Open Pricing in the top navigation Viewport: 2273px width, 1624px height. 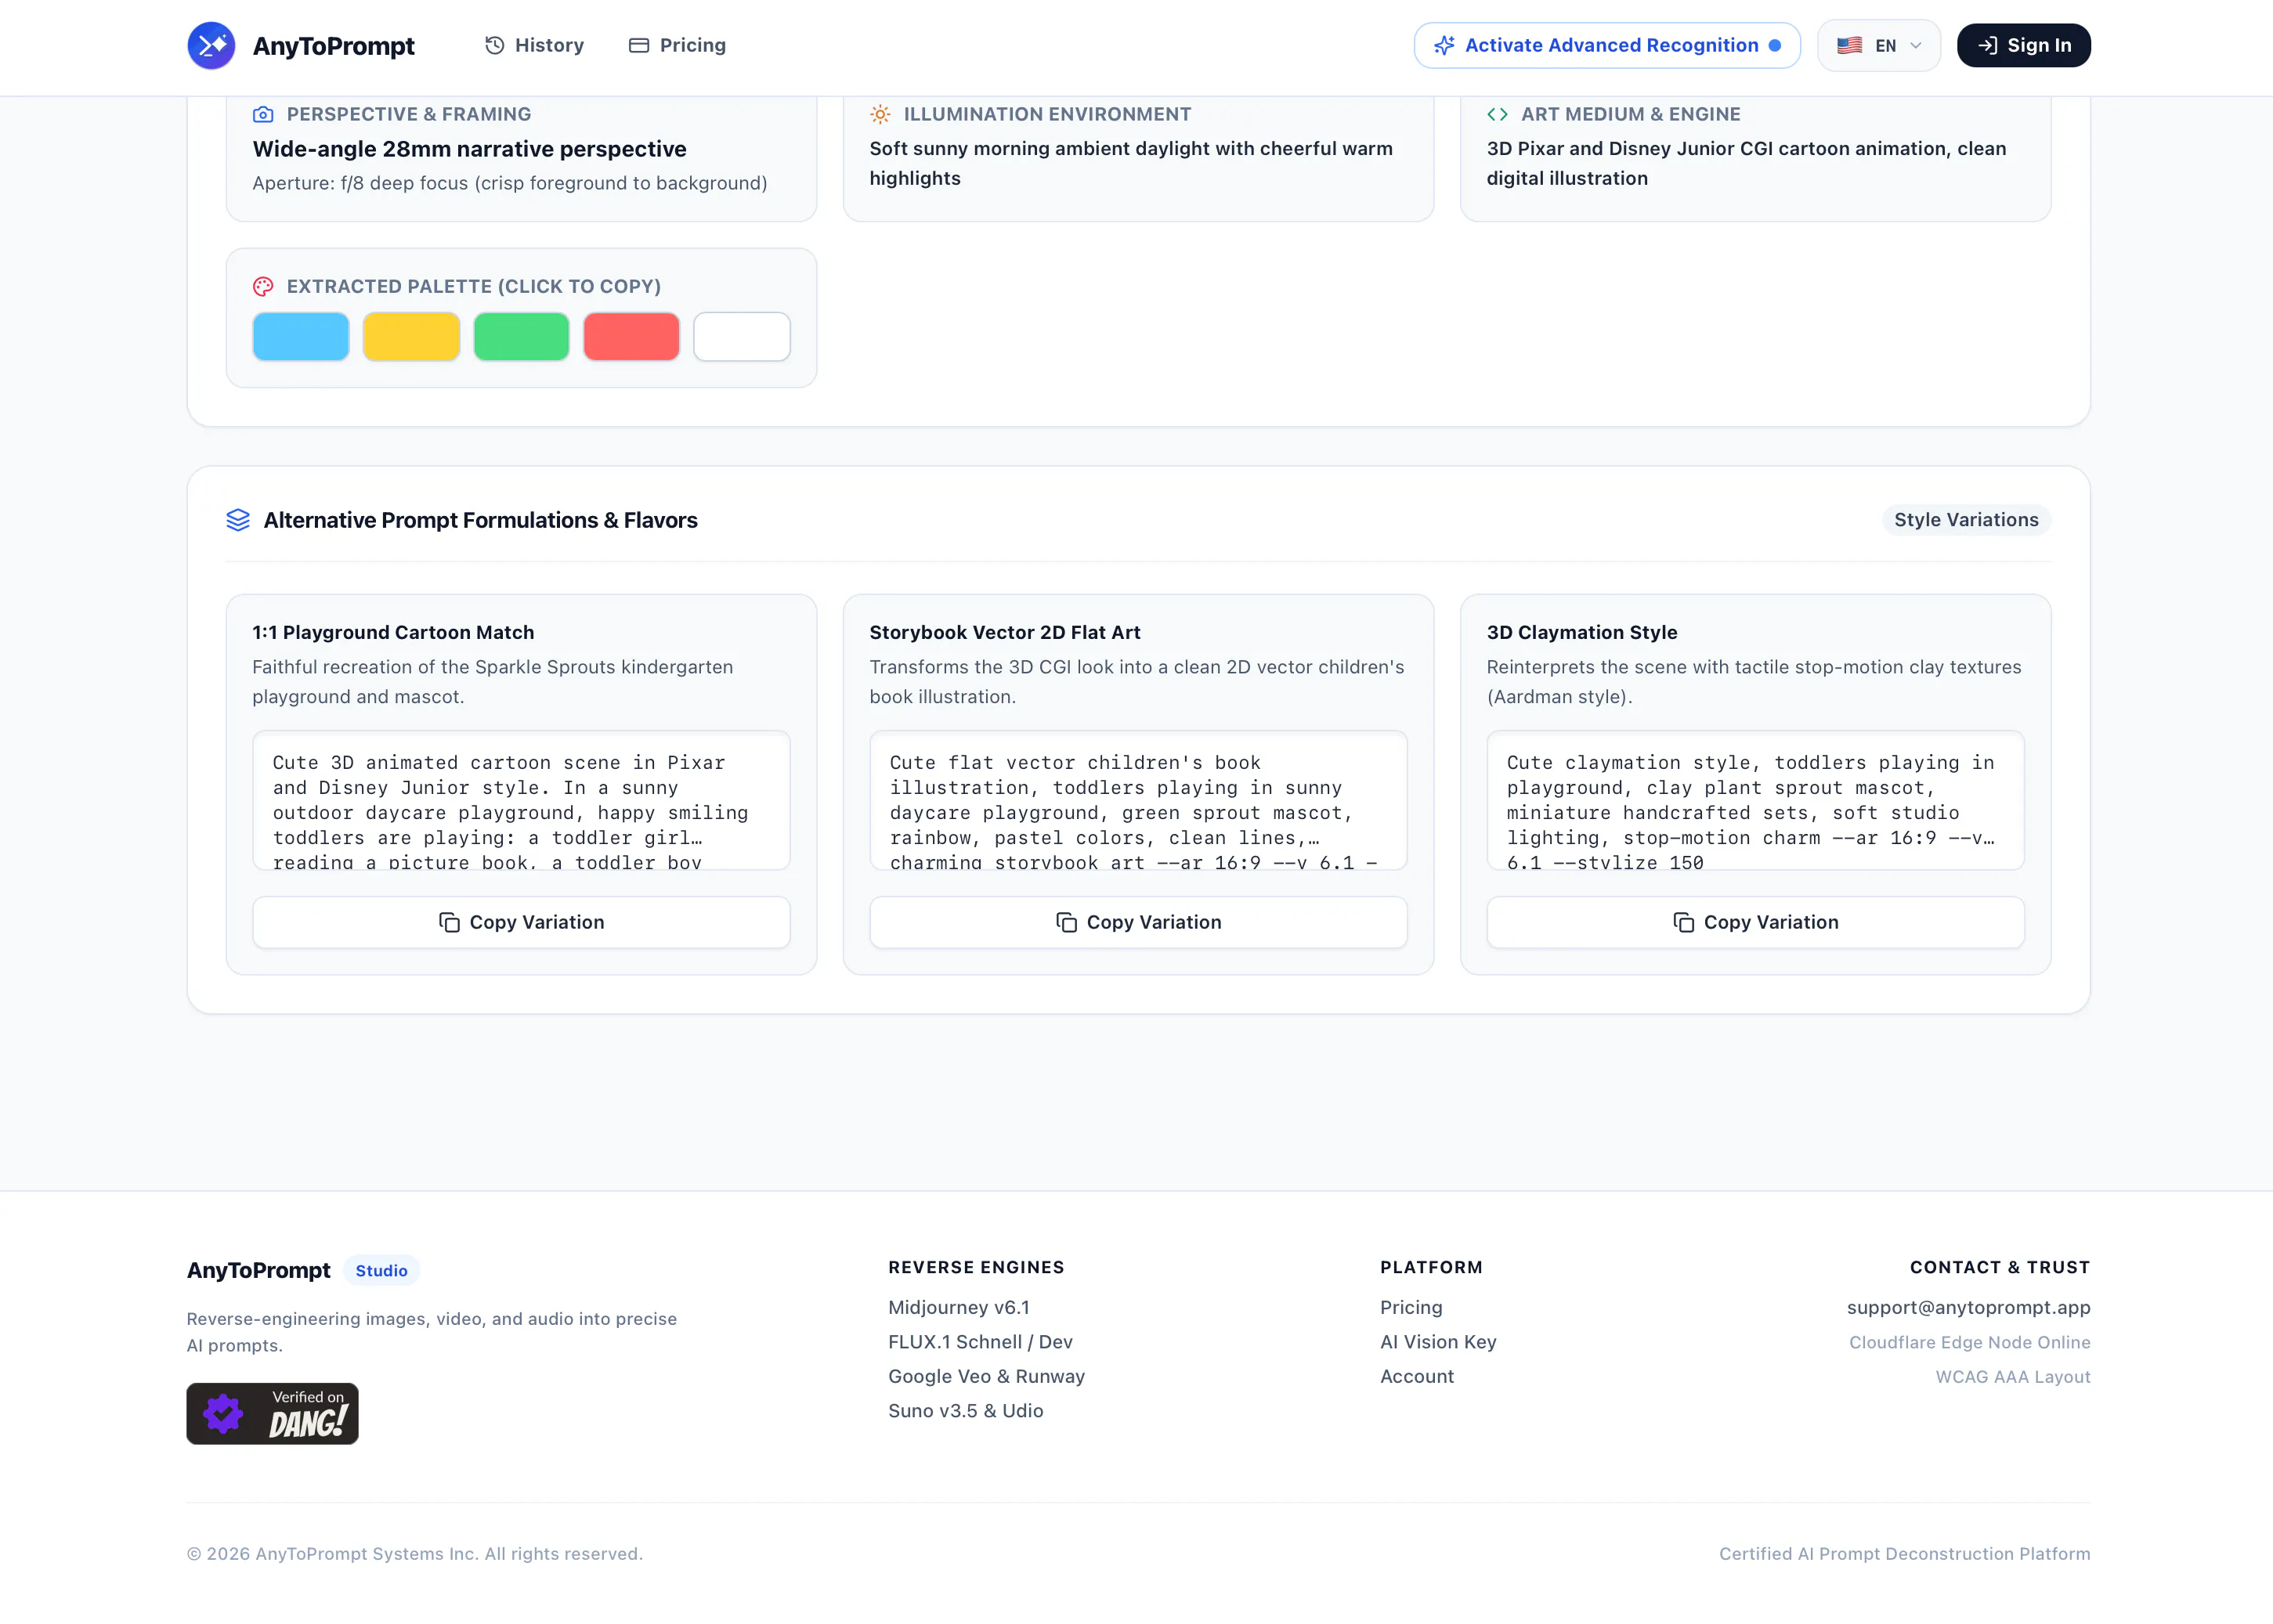pyautogui.click(x=677, y=45)
